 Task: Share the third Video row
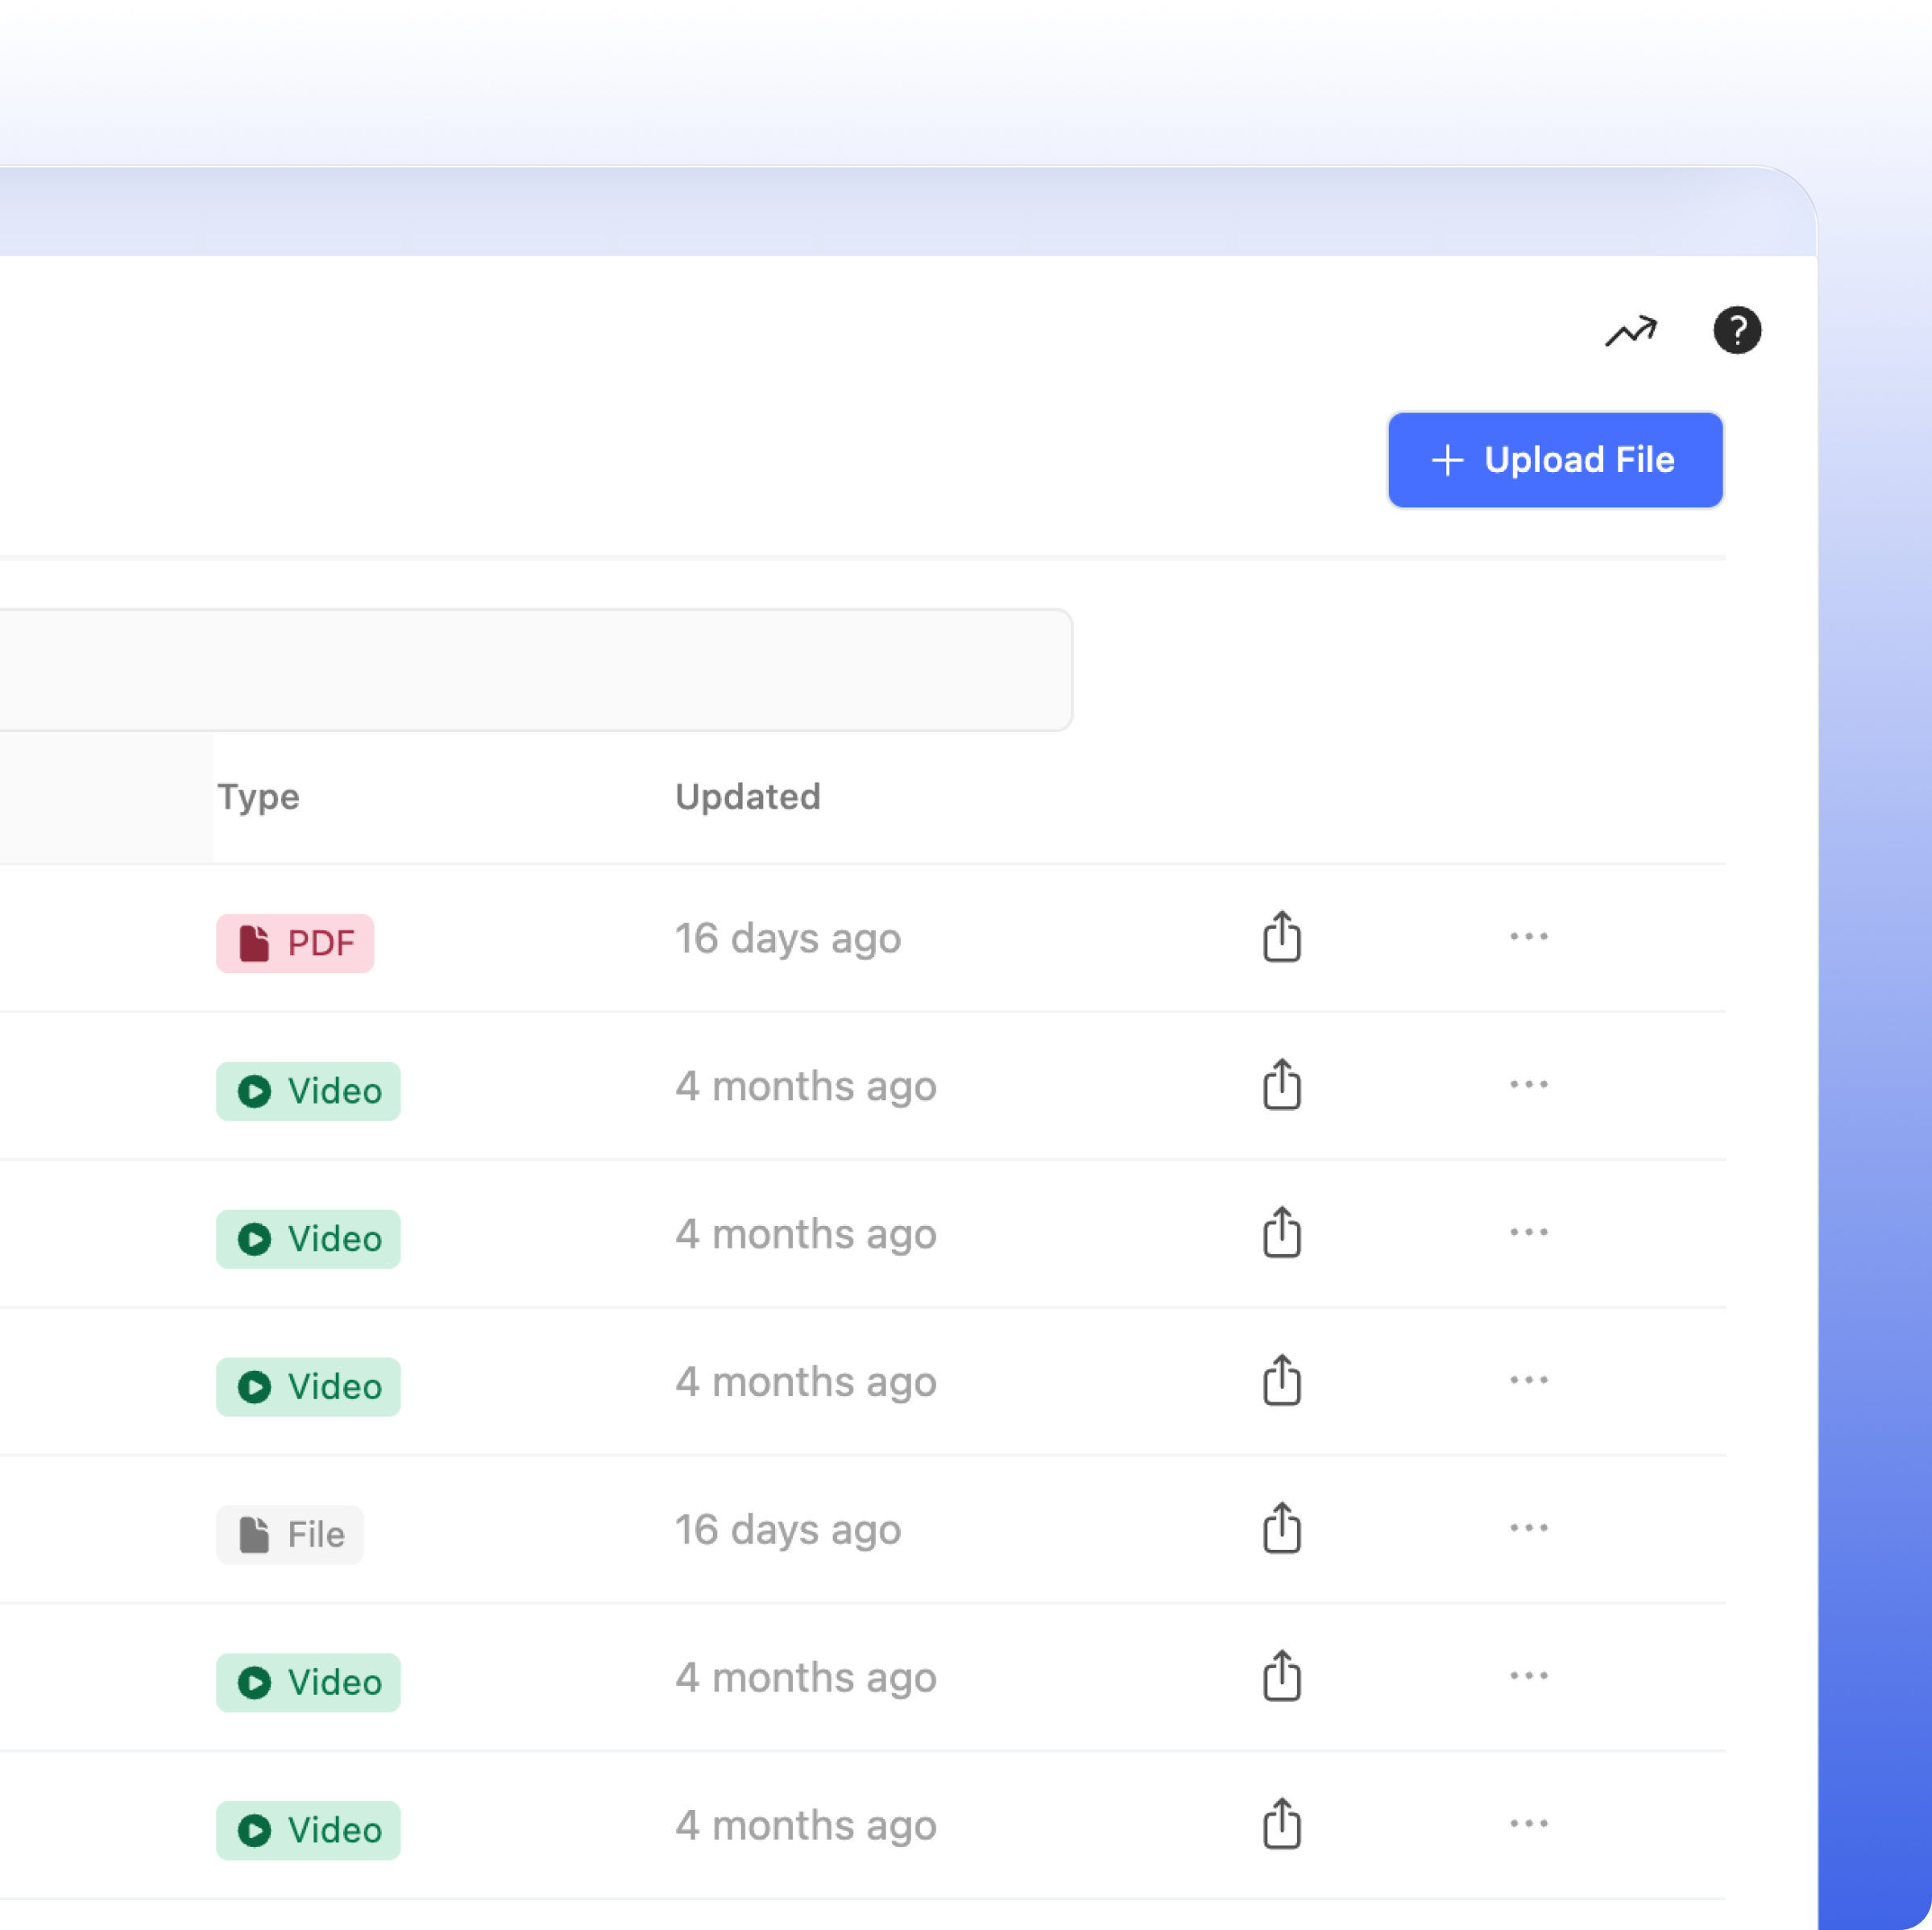coord(1281,1381)
